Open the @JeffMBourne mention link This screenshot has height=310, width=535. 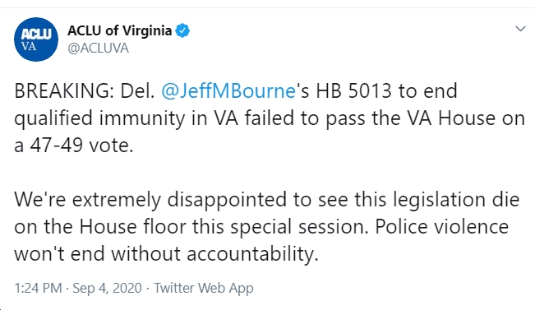coord(228,90)
